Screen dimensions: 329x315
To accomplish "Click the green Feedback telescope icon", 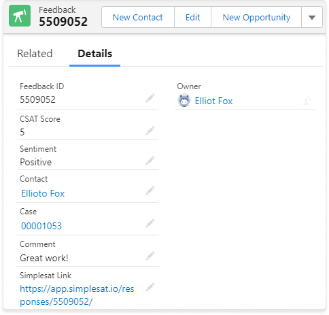I will [20, 16].
